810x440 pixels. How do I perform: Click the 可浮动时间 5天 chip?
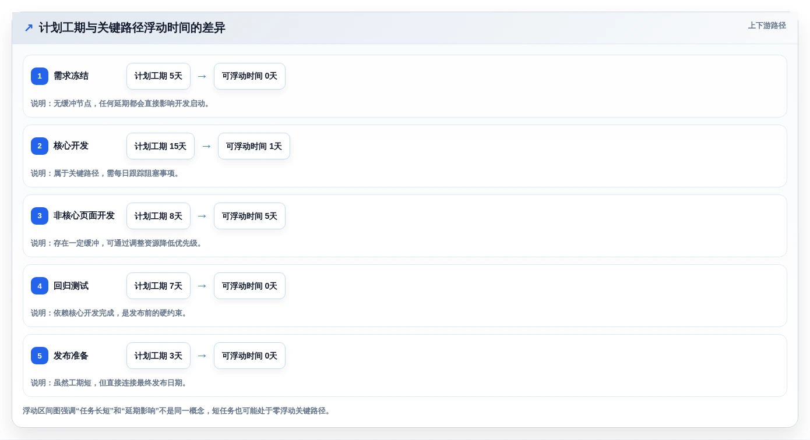249,216
